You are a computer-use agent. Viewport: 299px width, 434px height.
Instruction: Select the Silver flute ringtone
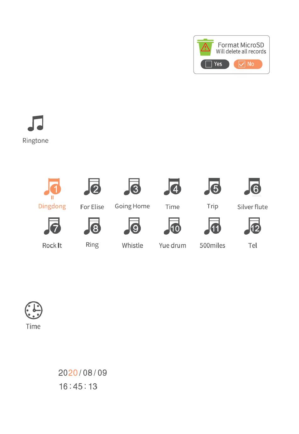[252, 187]
